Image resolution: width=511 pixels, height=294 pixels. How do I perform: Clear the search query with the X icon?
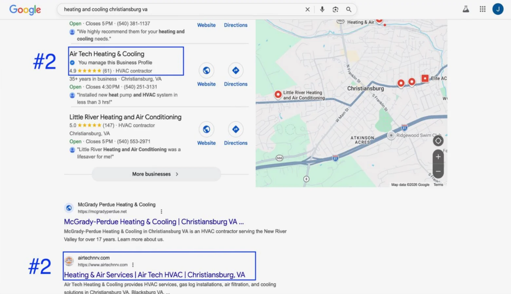pyautogui.click(x=307, y=10)
